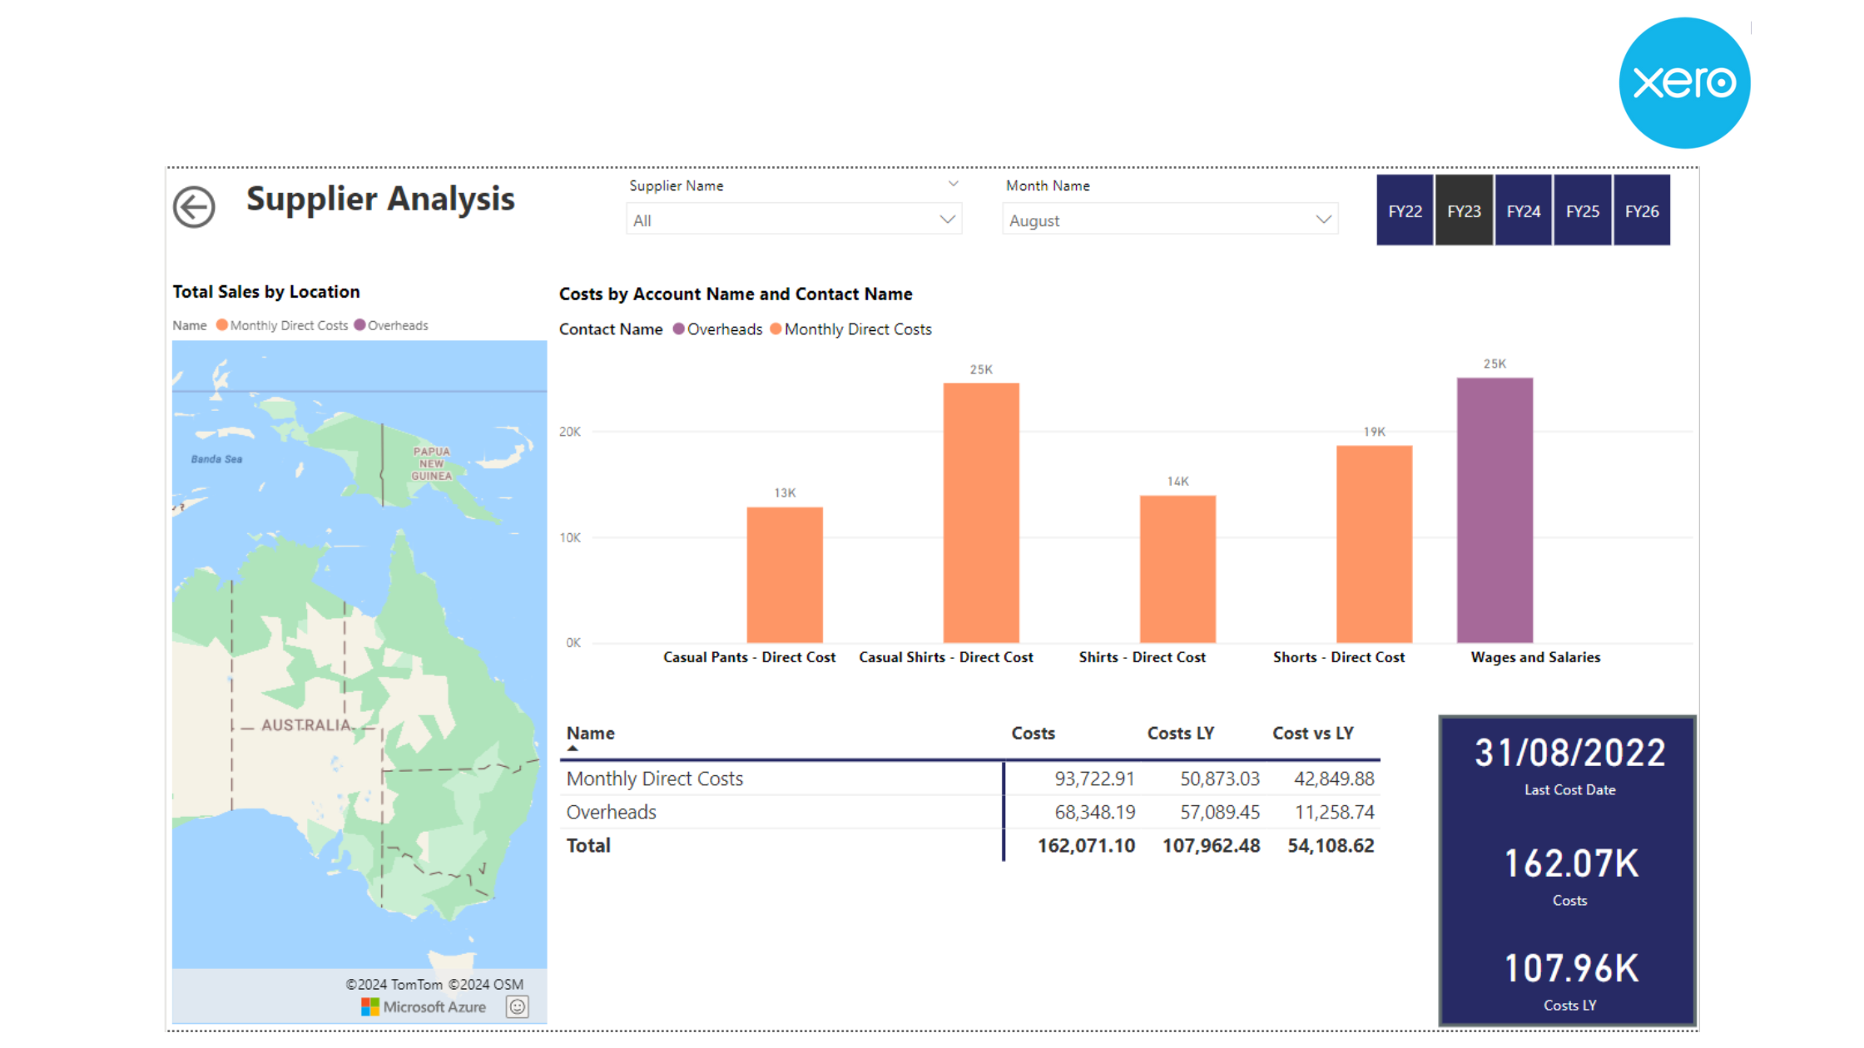
Task: Click the map feedback smiley icon
Action: click(517, 1007)
